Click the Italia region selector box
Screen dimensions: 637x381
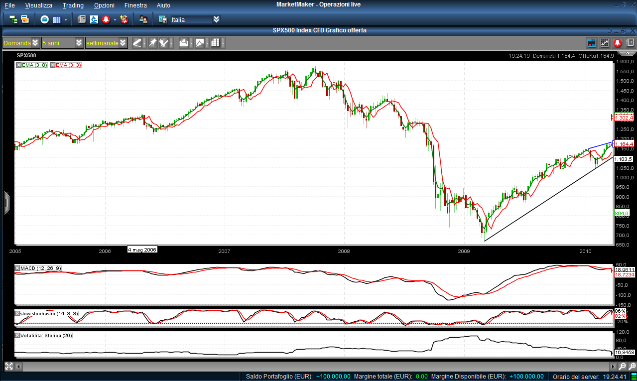191,20
